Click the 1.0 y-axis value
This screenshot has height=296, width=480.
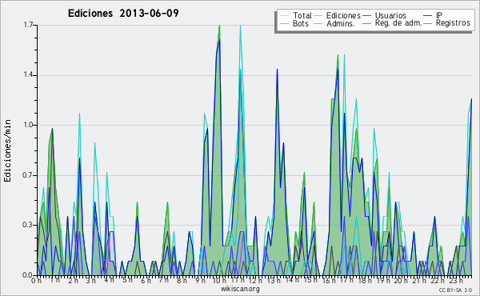tap(29, 125)
